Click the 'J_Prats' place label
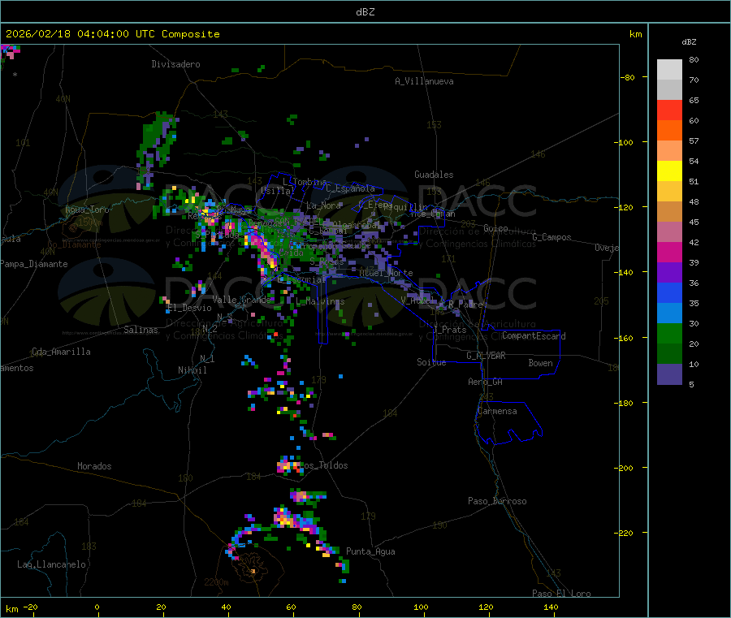The image size is (731, 618). point(449,330)
